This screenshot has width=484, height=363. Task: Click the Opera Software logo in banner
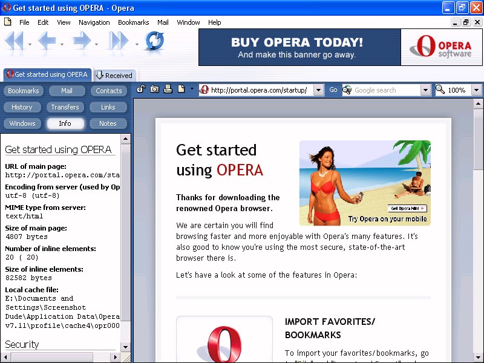click(x=441, y=47)
